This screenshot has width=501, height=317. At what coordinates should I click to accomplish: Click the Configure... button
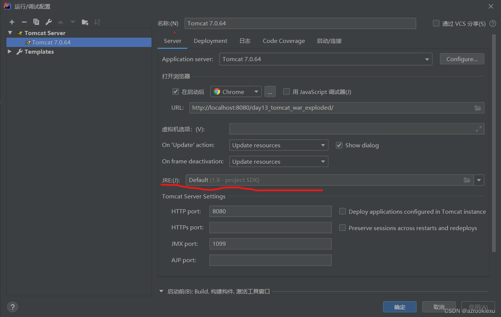coord(462,59)
